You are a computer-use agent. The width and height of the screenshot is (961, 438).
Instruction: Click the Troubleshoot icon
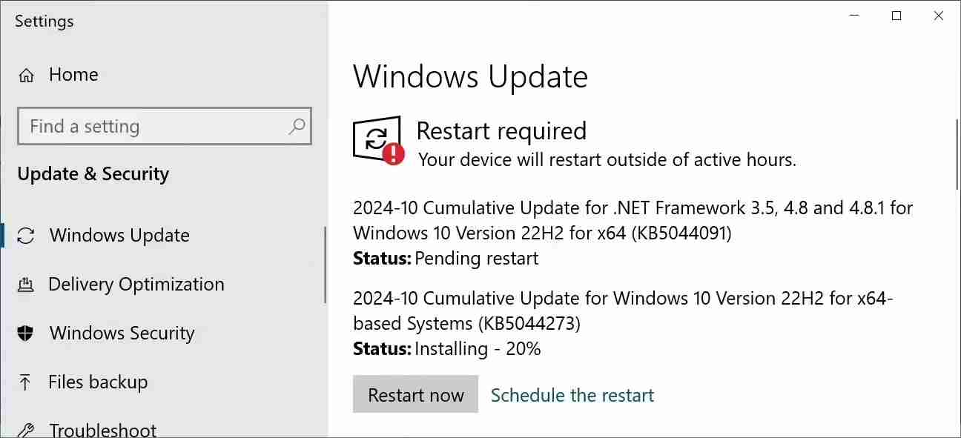(24, 428)
